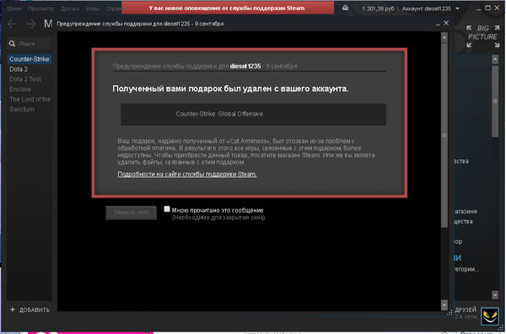
Task: Go back with the left arrow
Action: click(x=13, y=24)
